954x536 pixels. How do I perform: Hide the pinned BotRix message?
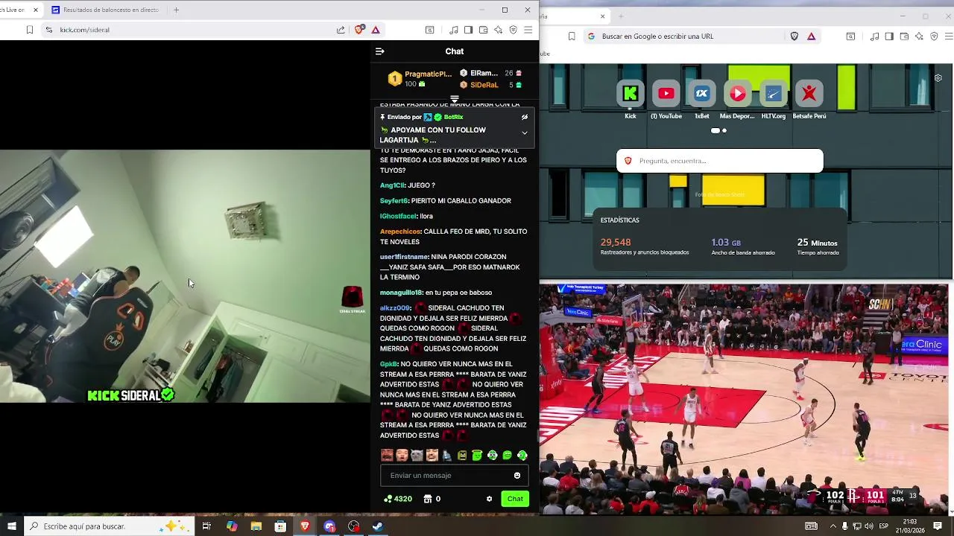(525, 117)
